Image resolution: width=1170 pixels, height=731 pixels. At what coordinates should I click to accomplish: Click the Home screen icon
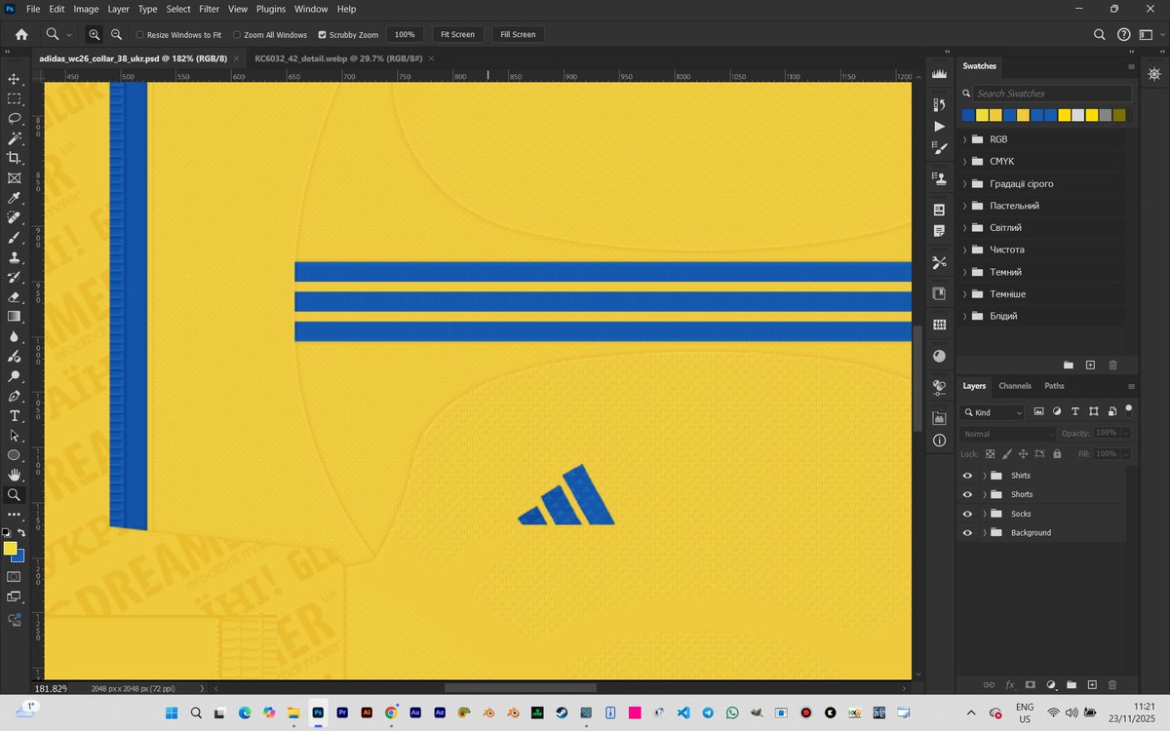pos(21,34)
